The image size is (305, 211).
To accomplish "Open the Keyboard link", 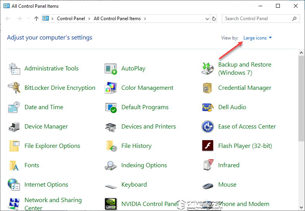I will tap(134, 185).
